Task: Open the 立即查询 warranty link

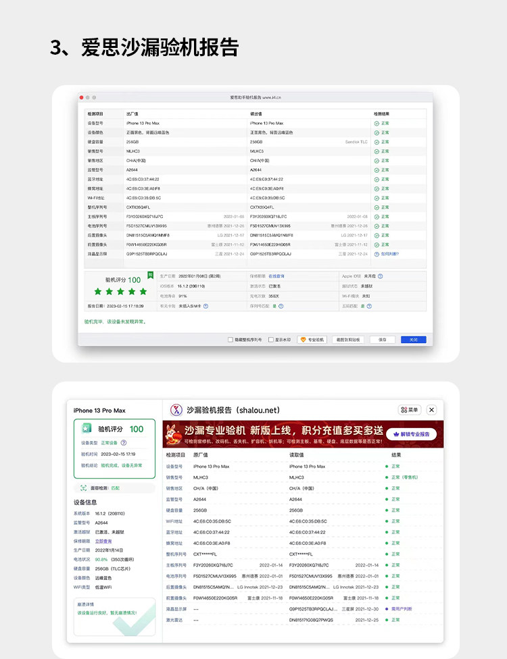Action: [x=103, y=542]
